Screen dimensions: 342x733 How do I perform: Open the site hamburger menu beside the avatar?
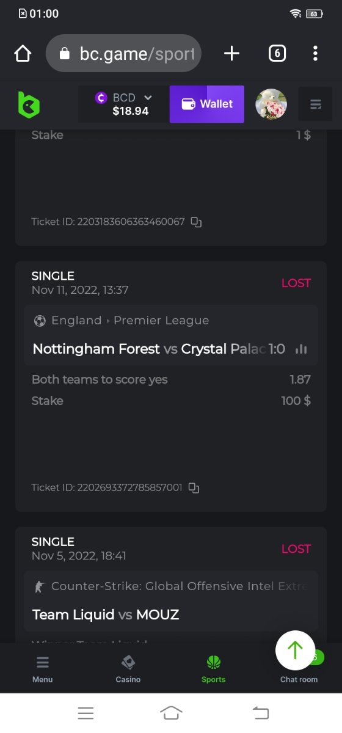click(x=315, y=104)
